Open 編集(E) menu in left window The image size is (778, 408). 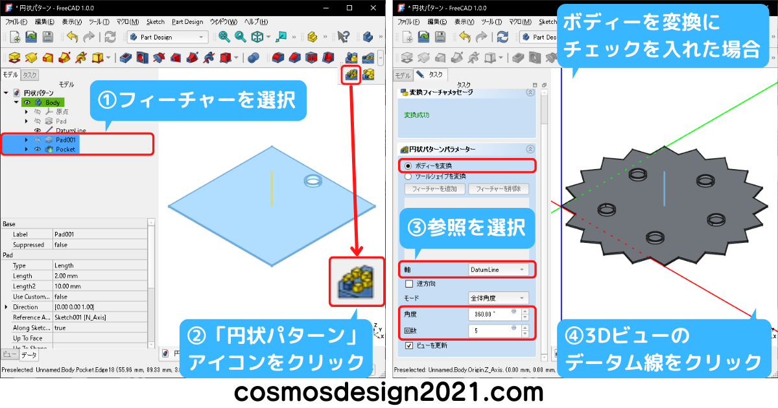point(45,21)
